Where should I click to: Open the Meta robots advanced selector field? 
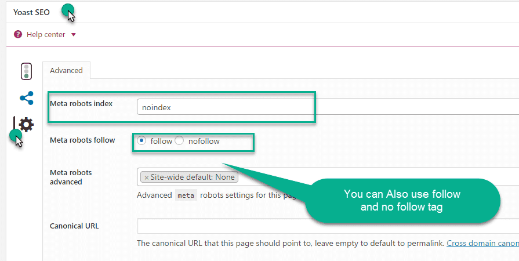(328, 177)
